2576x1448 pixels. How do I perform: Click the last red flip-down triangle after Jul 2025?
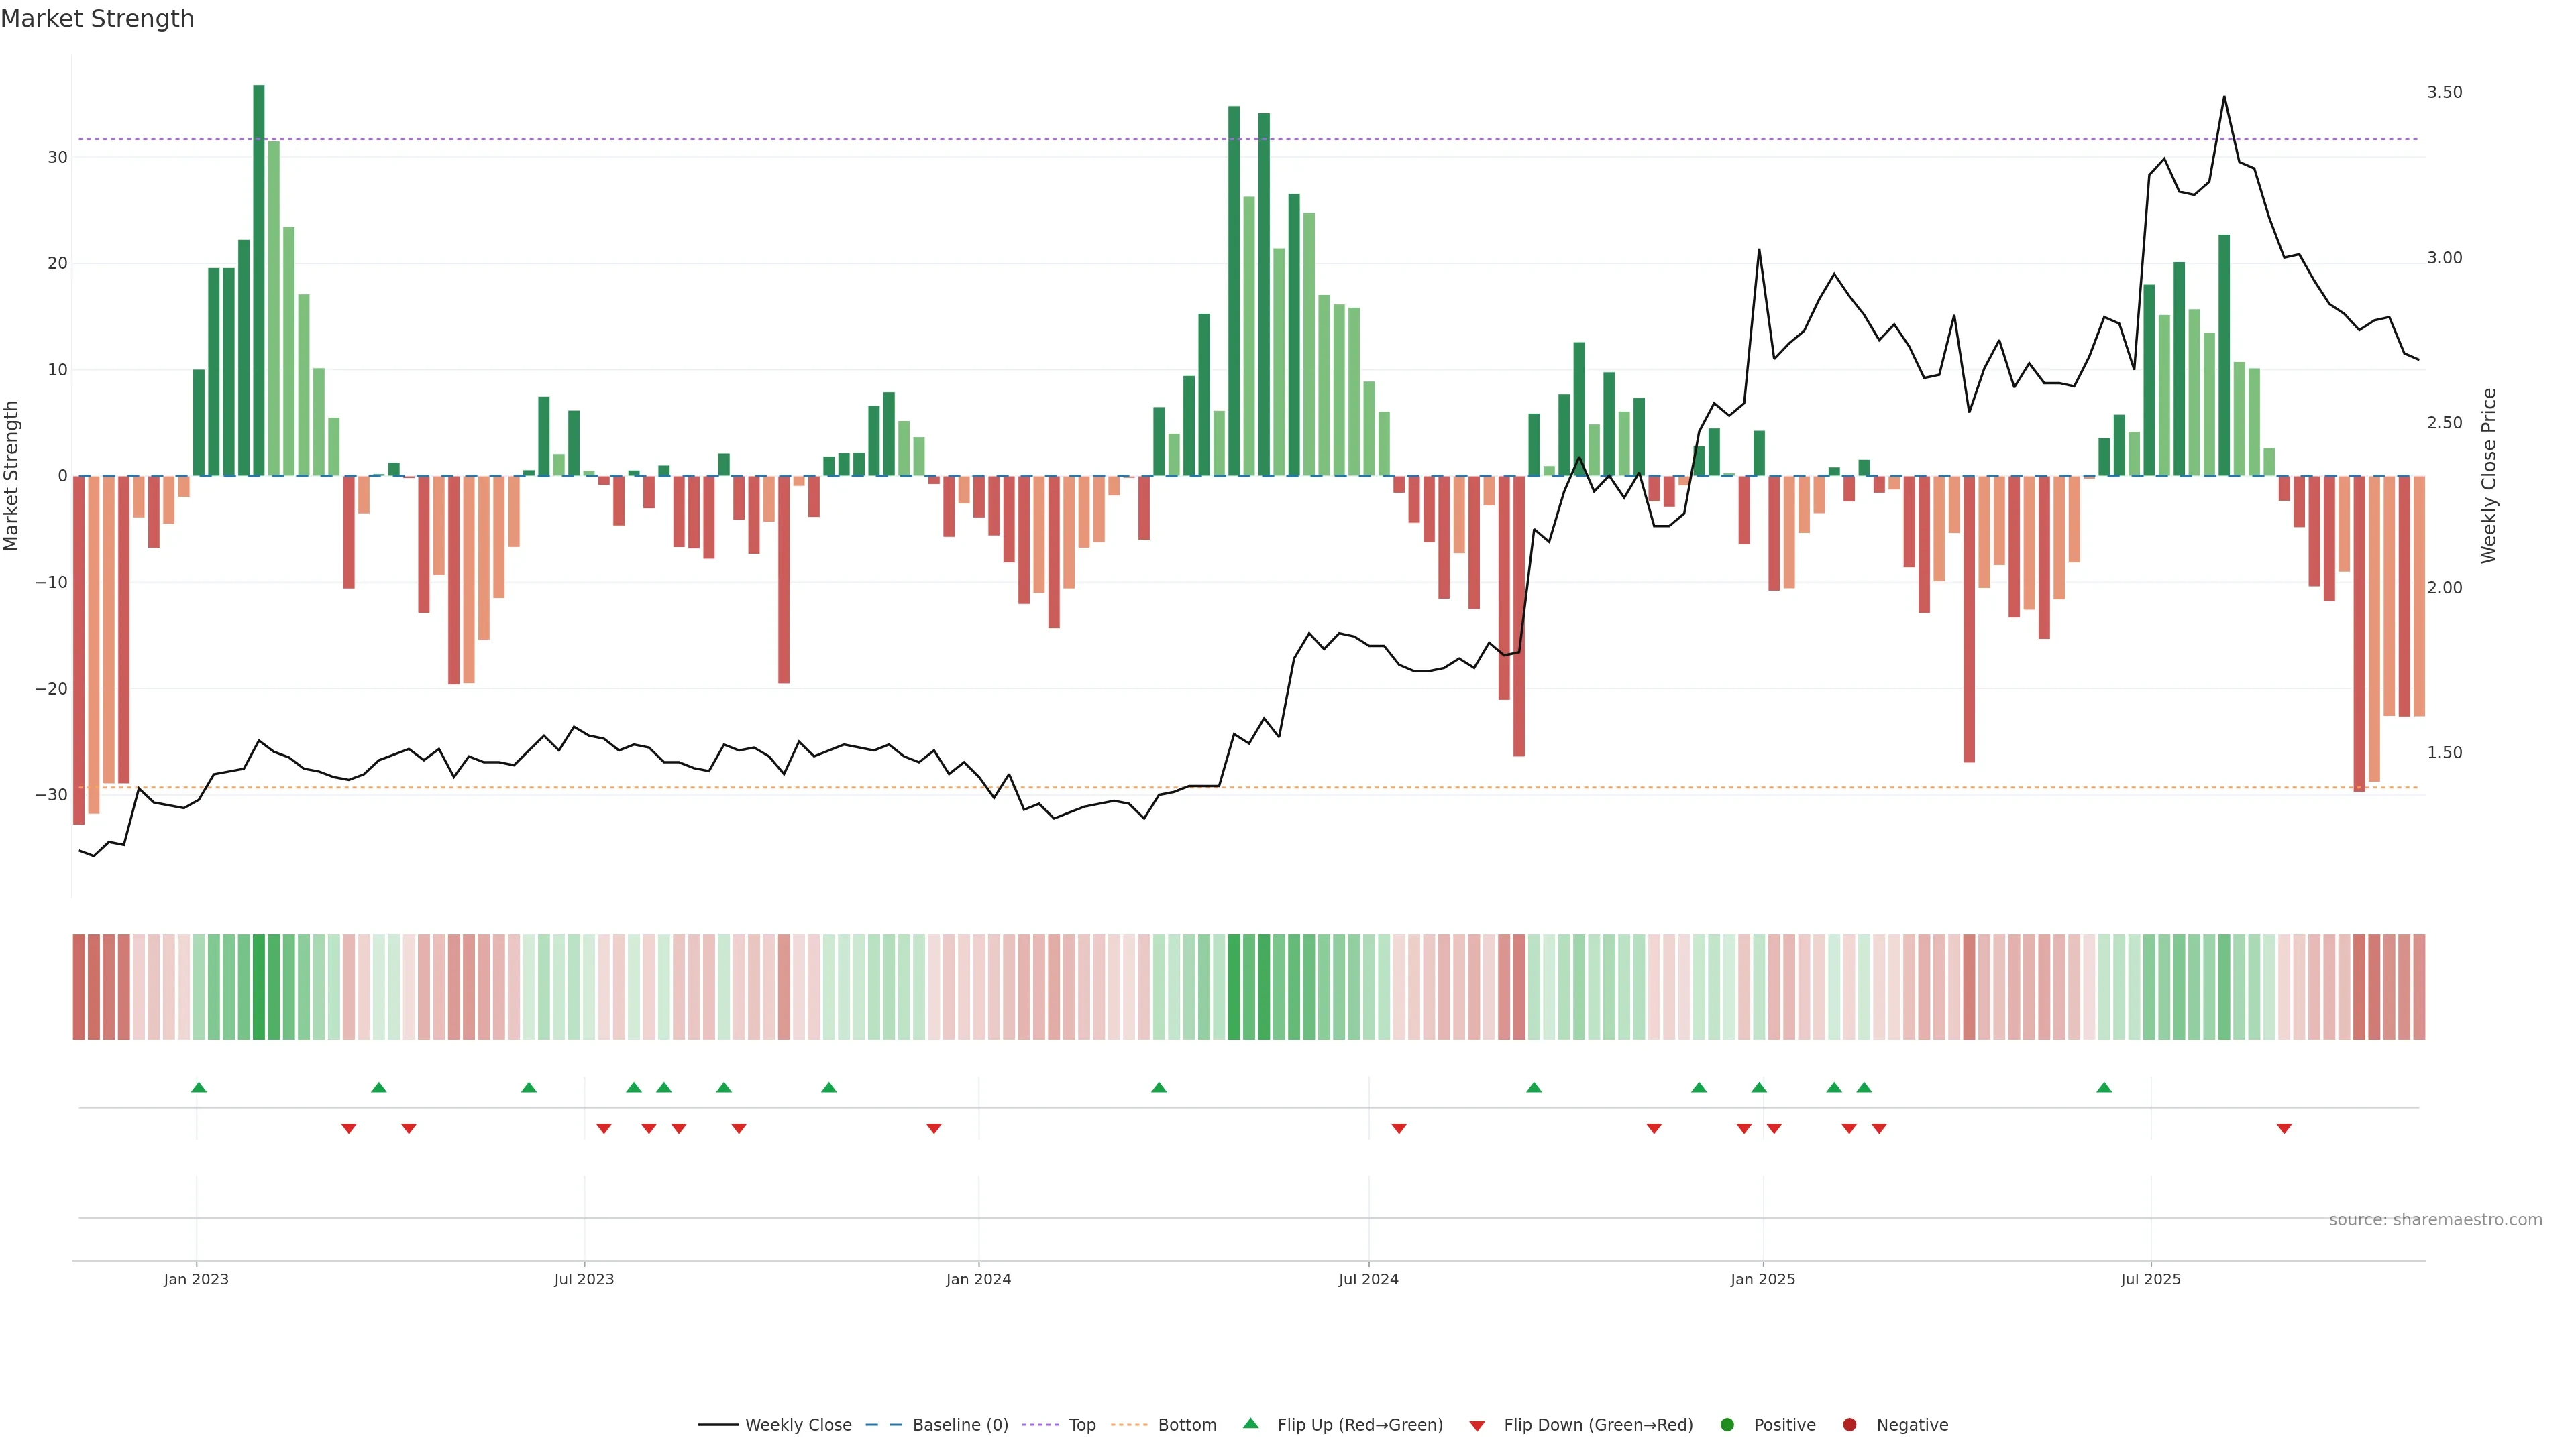click(x=2284, y=1128)
